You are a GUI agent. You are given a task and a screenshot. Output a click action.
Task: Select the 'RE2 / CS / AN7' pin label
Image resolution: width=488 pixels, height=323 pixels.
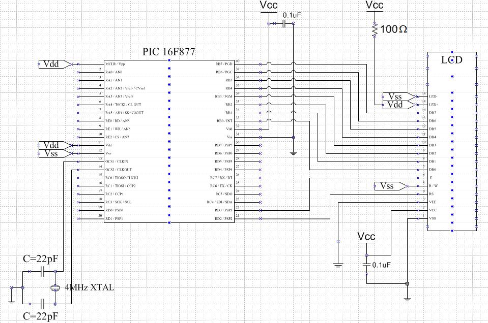click(x=117, y=137)
